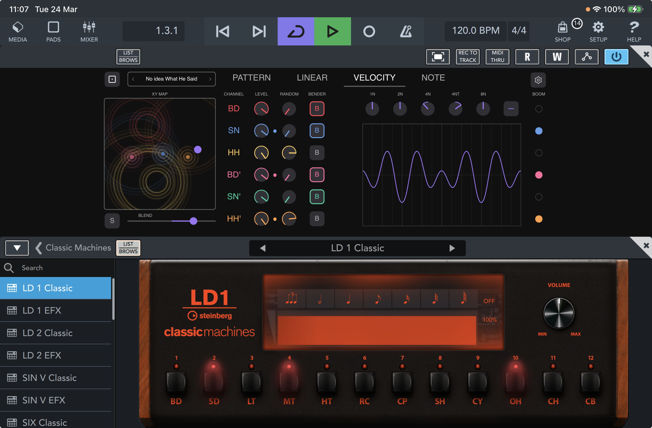
Task: Open the velocity settings gear near BOOM
Action: [x=538, y=80]
